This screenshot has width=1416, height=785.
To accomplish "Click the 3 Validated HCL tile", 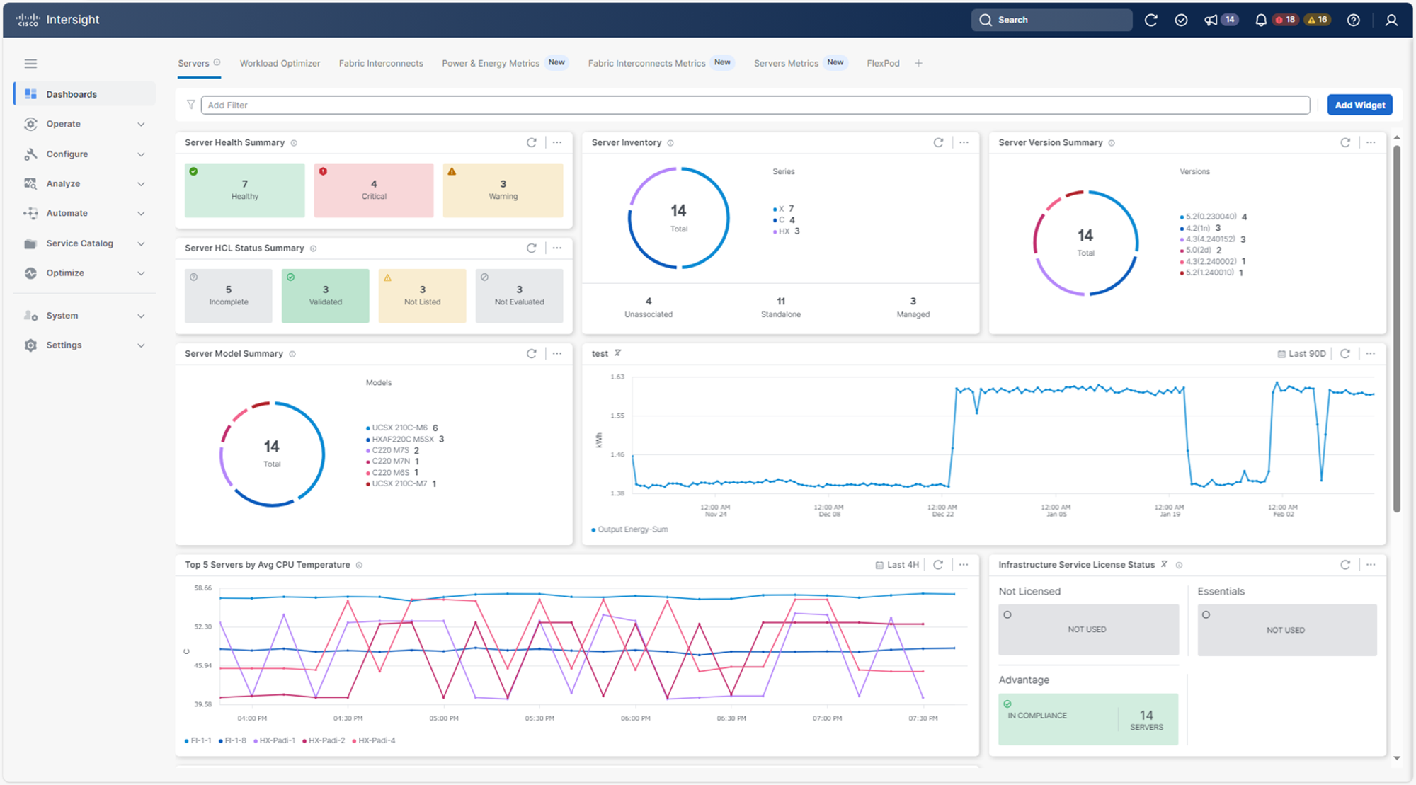I will point(325,295).
